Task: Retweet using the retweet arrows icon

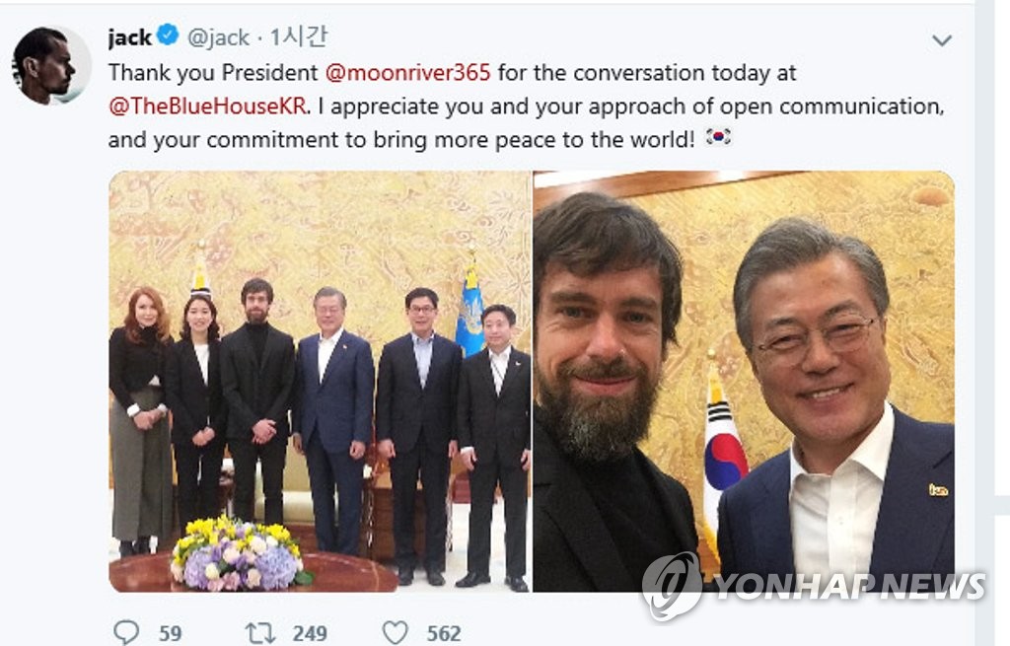Action: pos(260,633)
